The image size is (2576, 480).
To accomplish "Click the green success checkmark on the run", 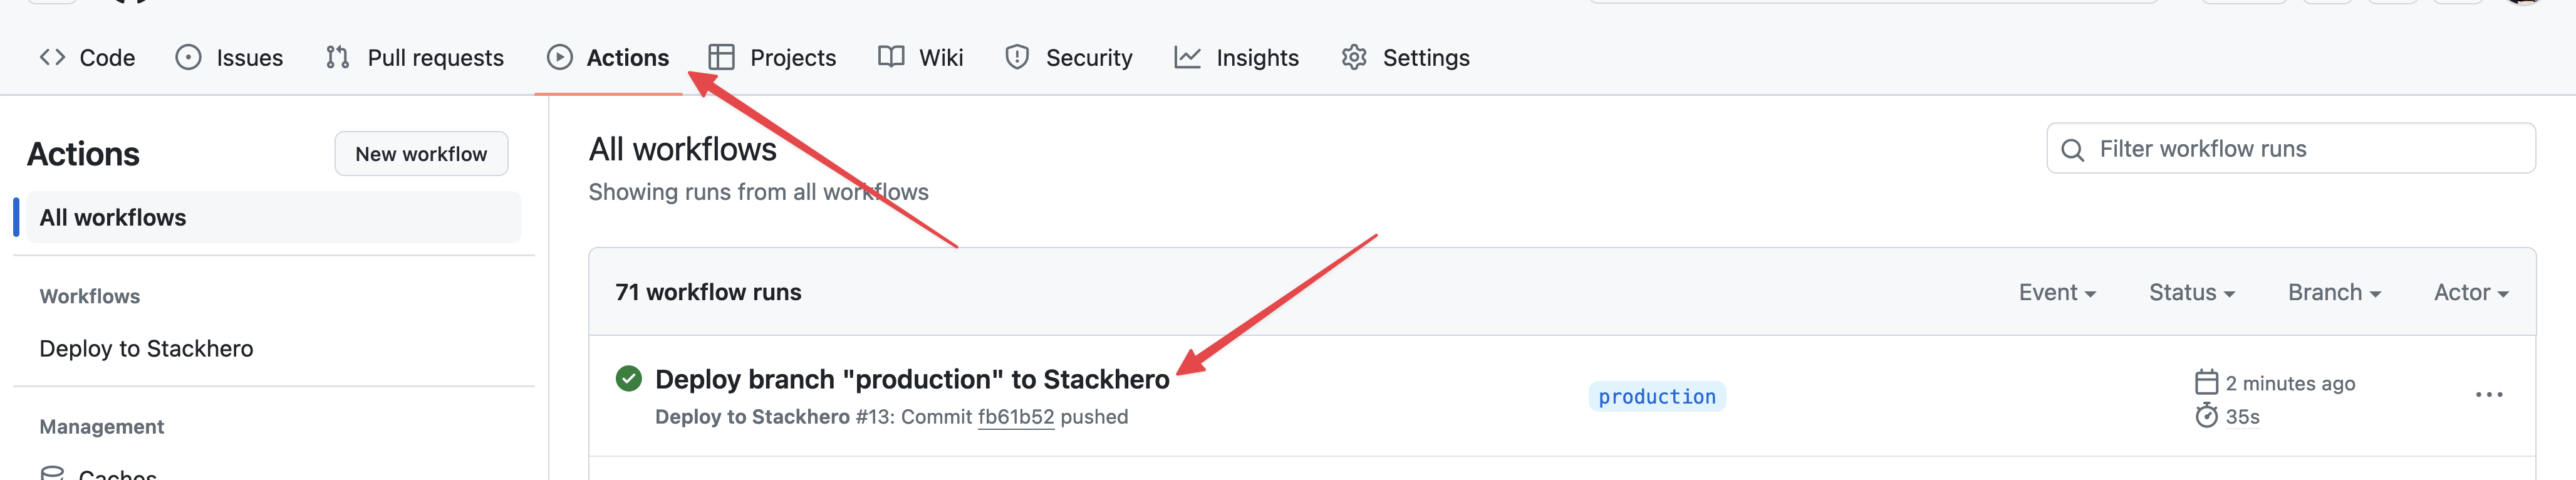I will [x=629, y=379].
